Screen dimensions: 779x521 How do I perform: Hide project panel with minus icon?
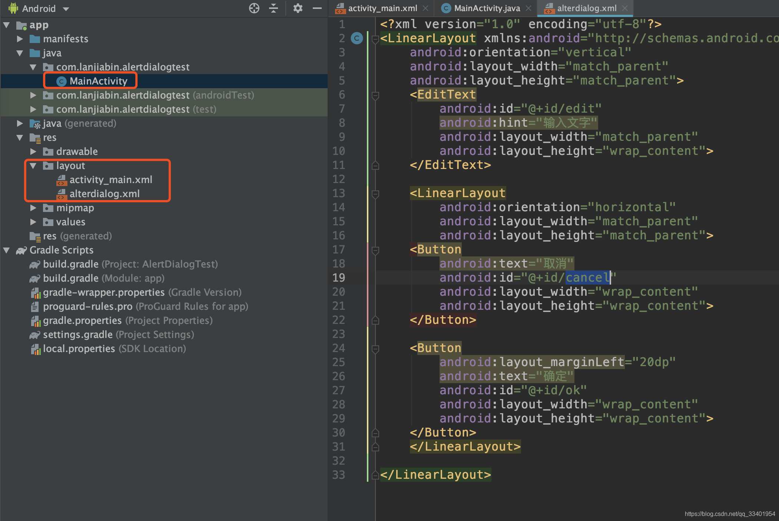point(317,8)
